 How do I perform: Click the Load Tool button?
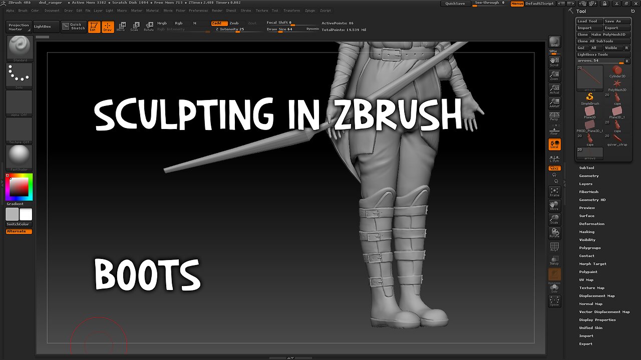click(588, 21)
